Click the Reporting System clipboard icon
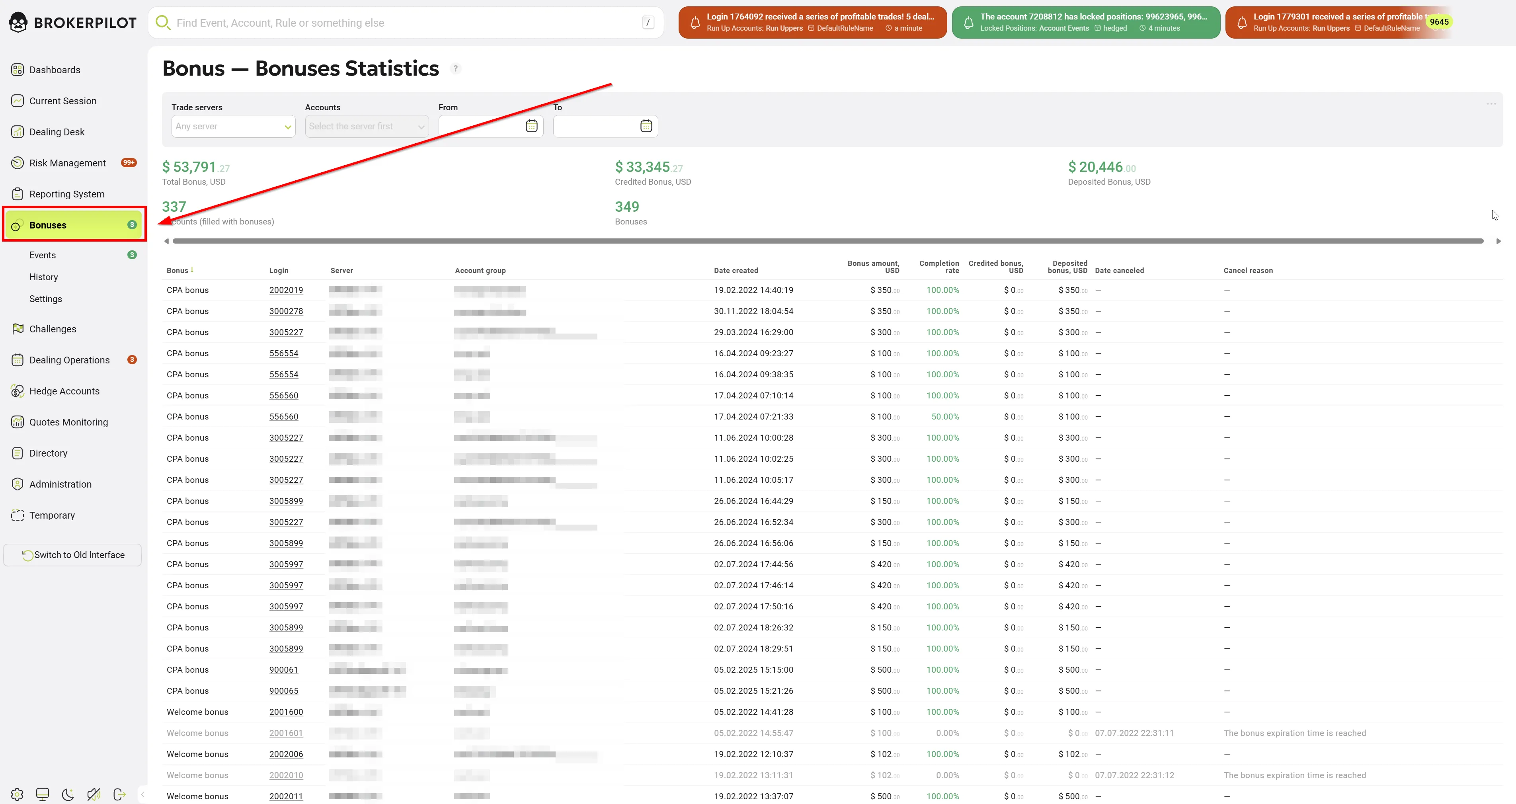This screenshot has width=1516, height=804. pos(18,194)
